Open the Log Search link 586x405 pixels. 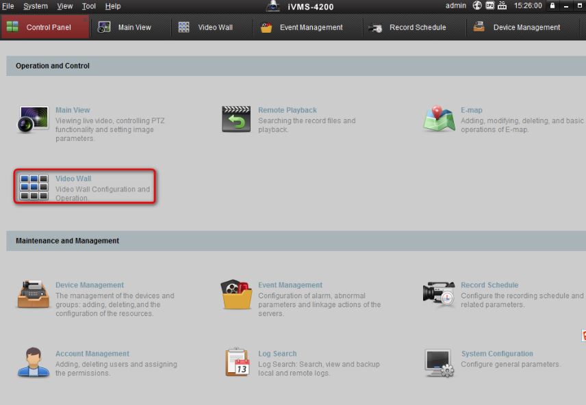click(277, 354)
